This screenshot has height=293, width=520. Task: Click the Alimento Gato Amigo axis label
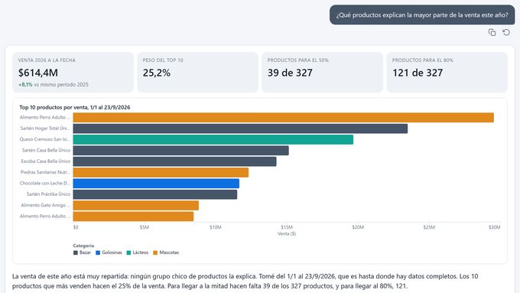click(x=45, y=205)
